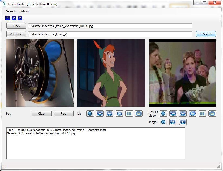Click the status bar value '10'
Screen dimensions: 223x171
pyautogui.click(x=5, y=166)
